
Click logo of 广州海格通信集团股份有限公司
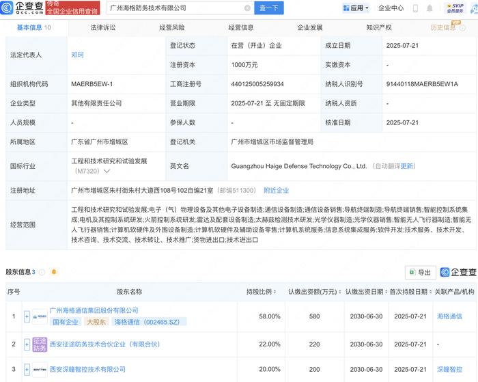[x=40, y=316]
